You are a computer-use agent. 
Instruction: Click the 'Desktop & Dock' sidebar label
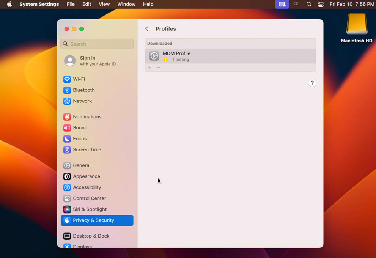click(91, 236)
